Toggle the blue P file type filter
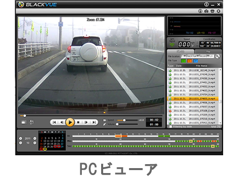Image resolution: width=238 pixels, height=178 pixels. pos(195,61)
